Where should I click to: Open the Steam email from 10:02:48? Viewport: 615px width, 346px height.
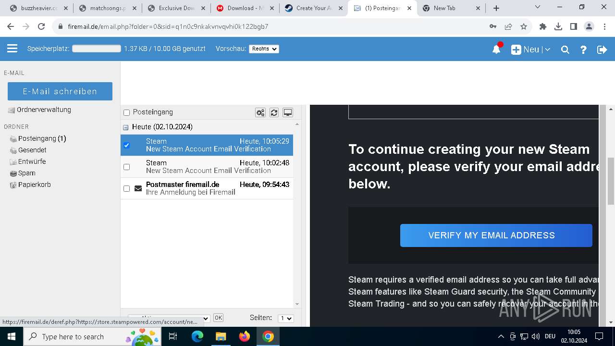coord(207,167)
